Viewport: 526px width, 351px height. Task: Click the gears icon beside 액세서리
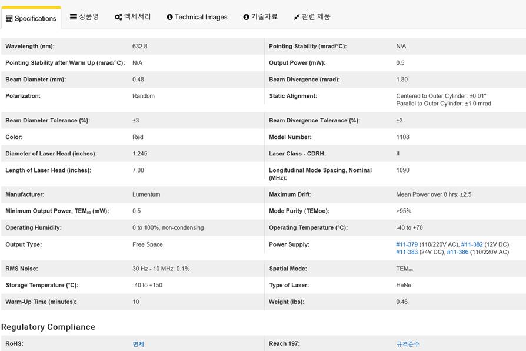118,17
